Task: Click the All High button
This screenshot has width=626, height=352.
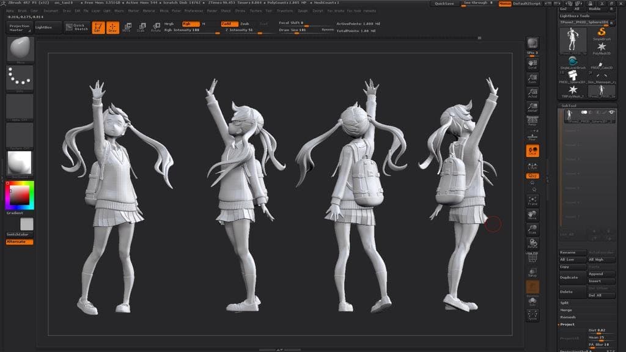Action: pos(601,260)
